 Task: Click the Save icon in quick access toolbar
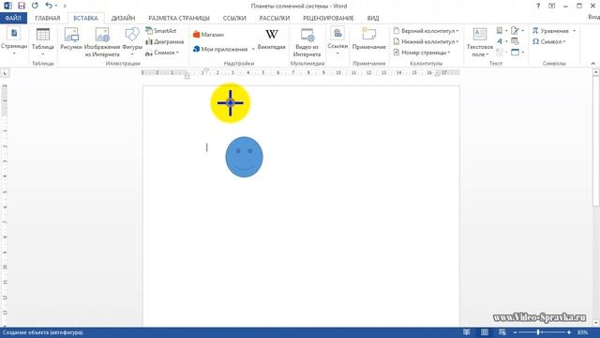click(x=22, y=6)
